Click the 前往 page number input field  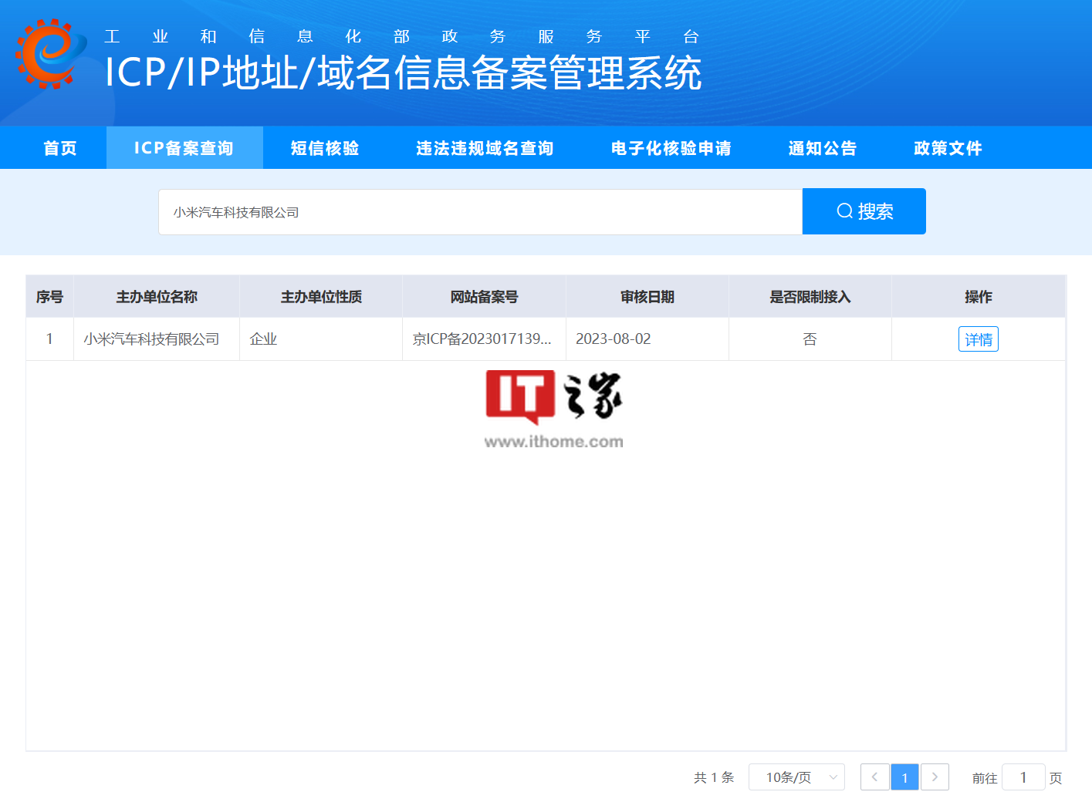1023,777
